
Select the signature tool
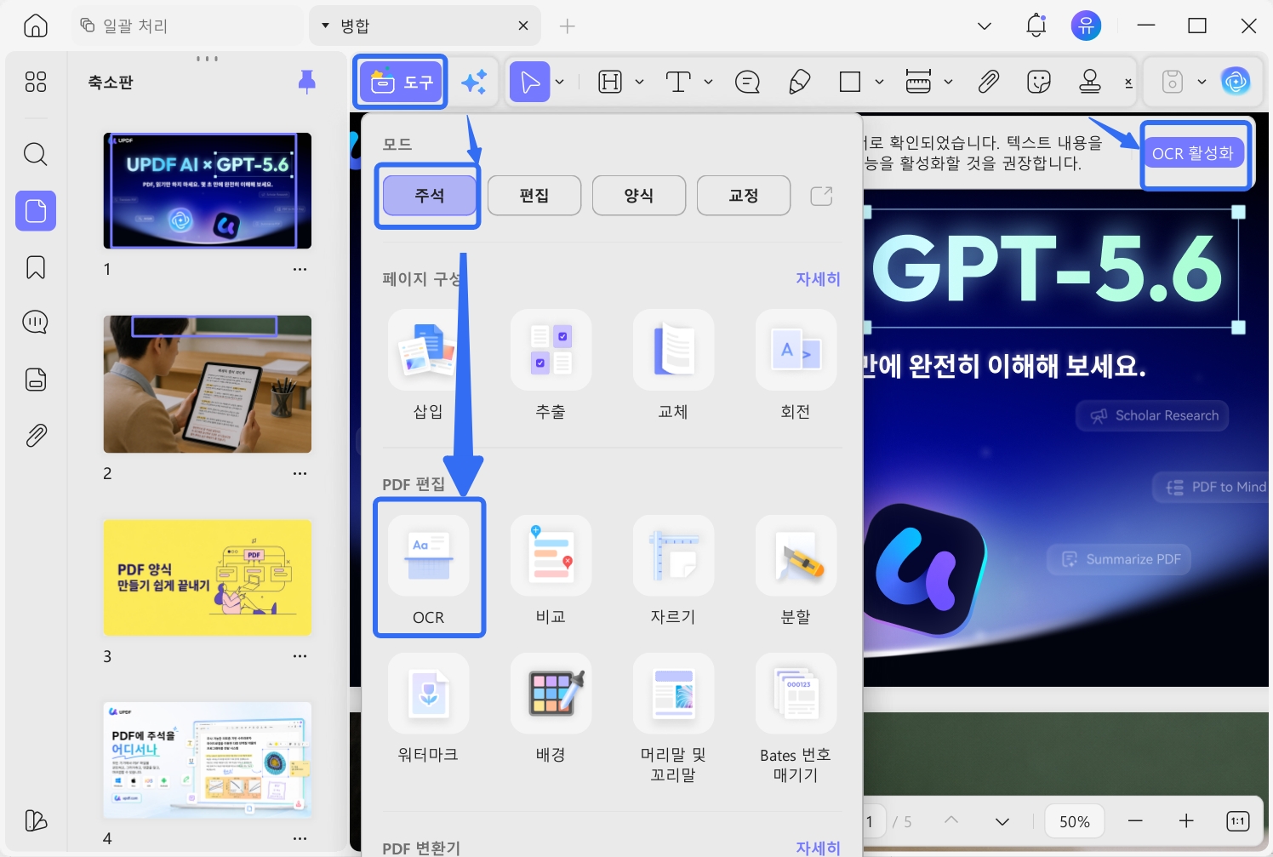coord(1128,83)
